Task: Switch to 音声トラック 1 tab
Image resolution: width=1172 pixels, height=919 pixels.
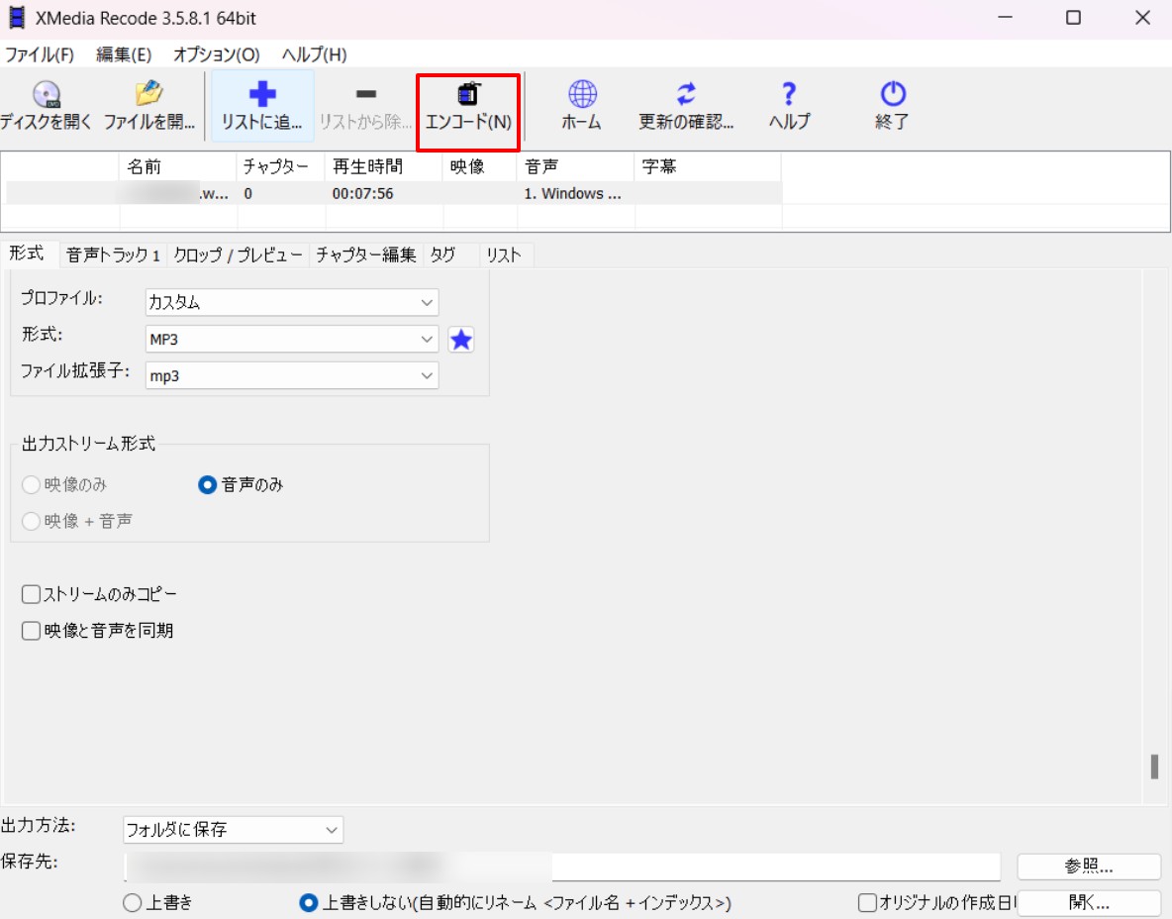Action: pyautogui.click(x=113, y=255)
